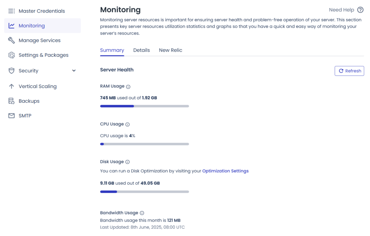Viewport: 370px width, 236px height.
Task: Click the CPU usage progress bar
Action: (x=145, y=144)
